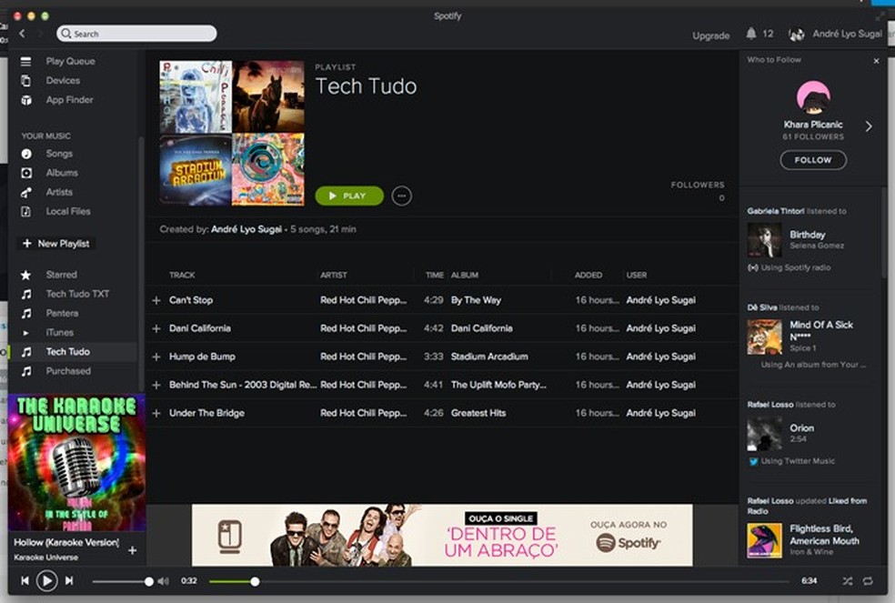The height and width of the screenshot is (603, 895).
Task: Mute audio via the volume icon
Action: [x=163, y=580]
